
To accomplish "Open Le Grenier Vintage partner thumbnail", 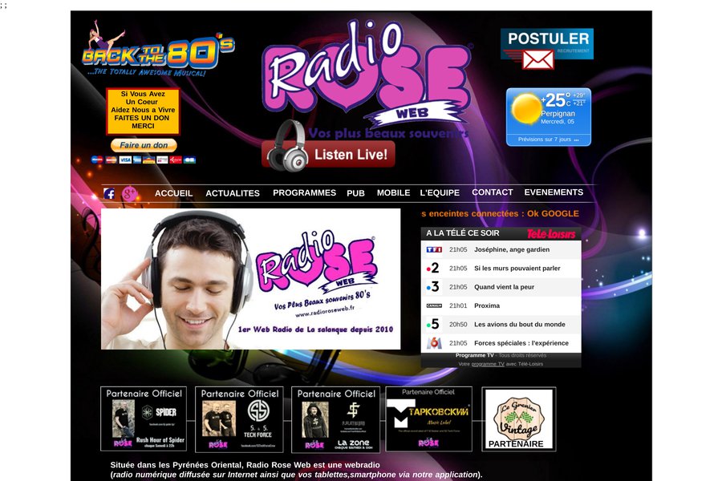I will tap(519, 419).
